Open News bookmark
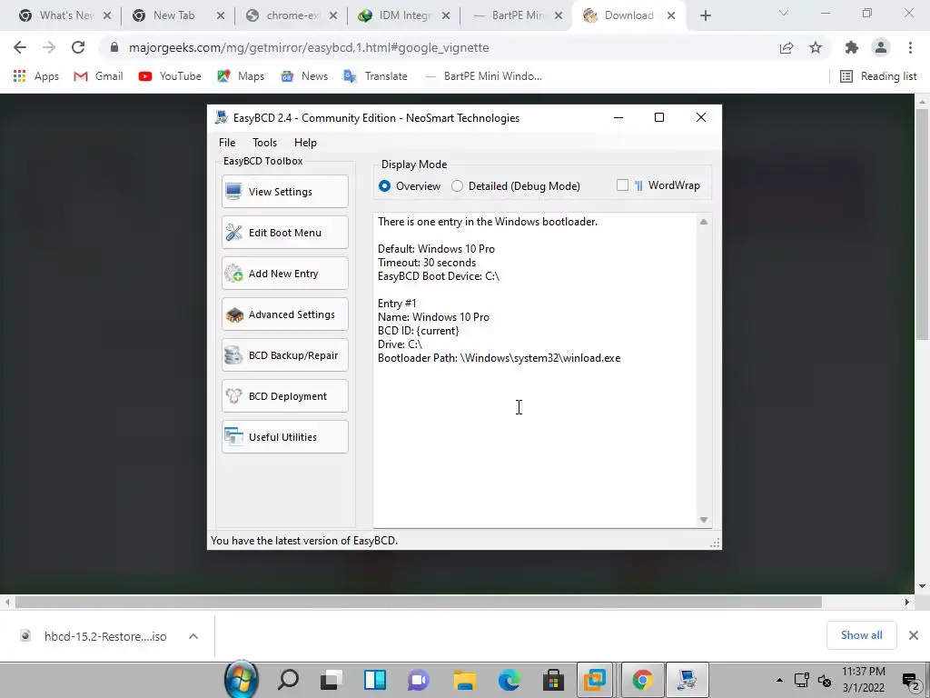 (305, 76)
